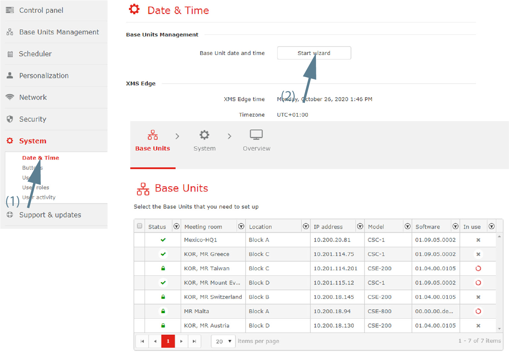This screenshot has width=509, height=356.
Task: Open the items per page dropdown
Action: 223,341
